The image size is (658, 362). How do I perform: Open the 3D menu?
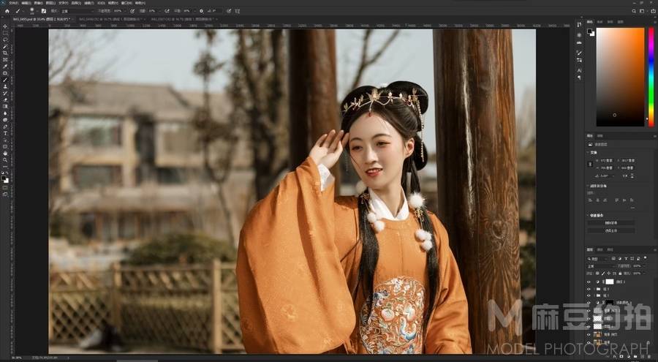(101, 3)
